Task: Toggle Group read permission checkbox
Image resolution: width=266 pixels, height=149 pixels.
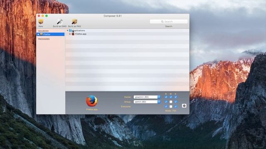Action: click(166, 102)
